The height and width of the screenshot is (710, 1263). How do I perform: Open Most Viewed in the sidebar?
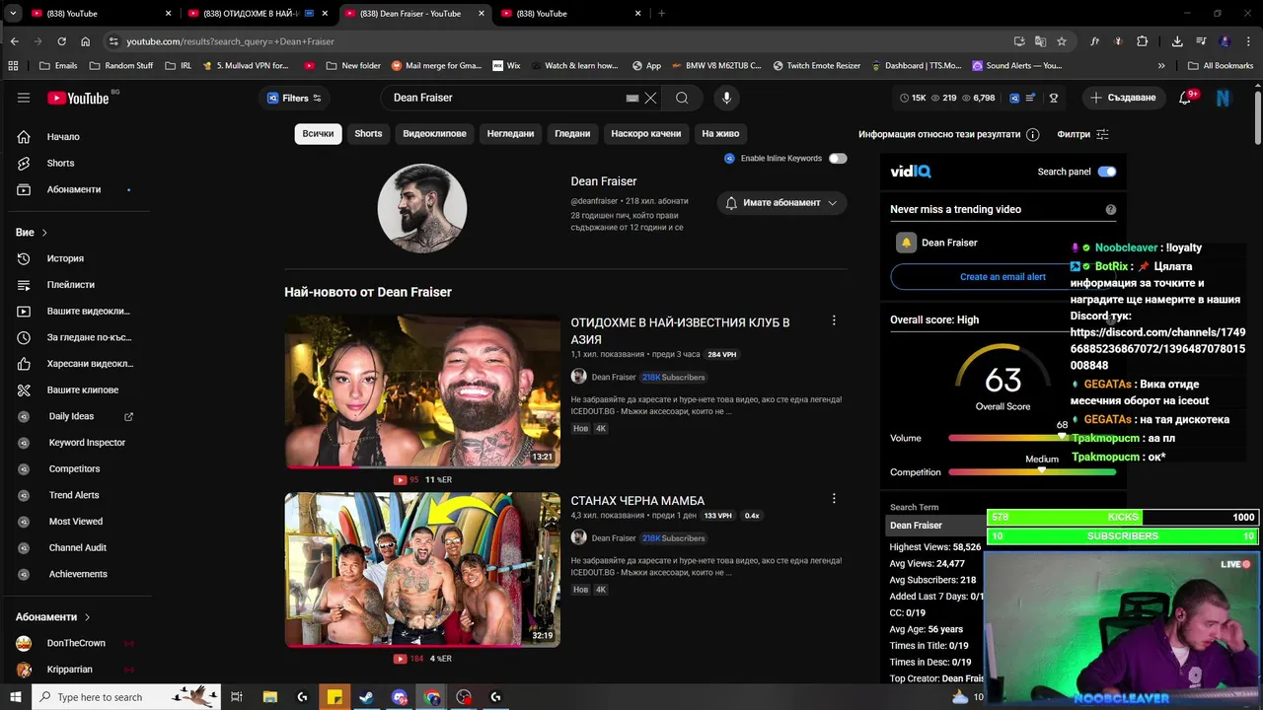(x=75, y=522)
